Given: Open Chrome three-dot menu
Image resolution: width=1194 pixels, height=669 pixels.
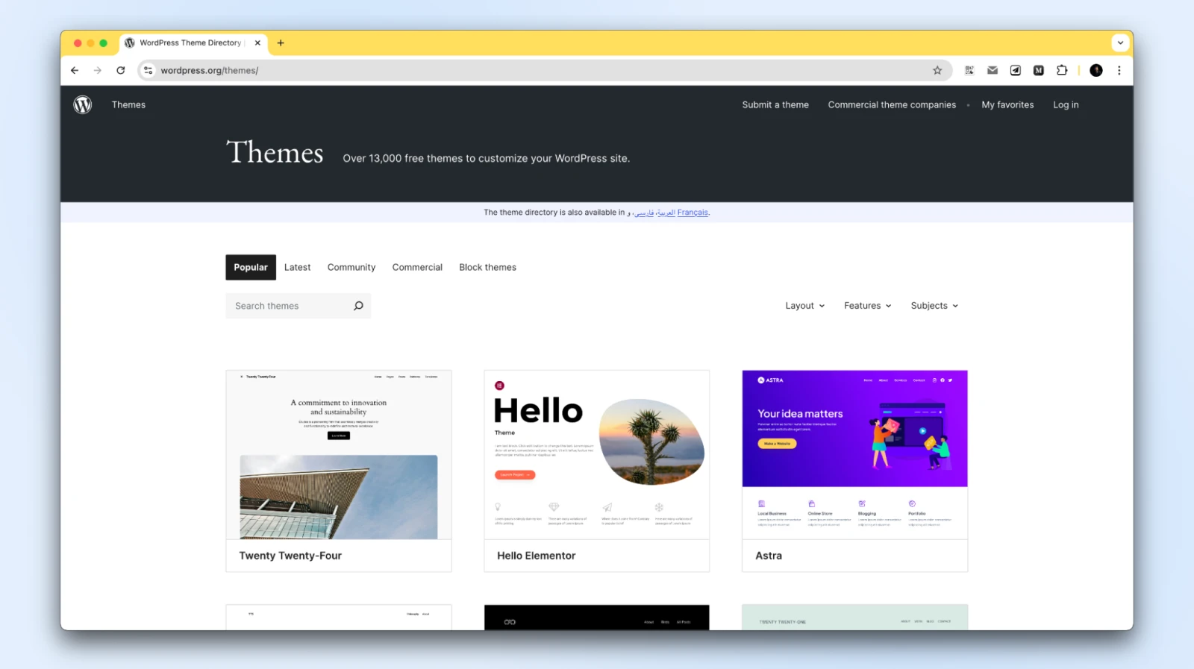Looking at the screenshot, I should click(x=1119, y=70).
